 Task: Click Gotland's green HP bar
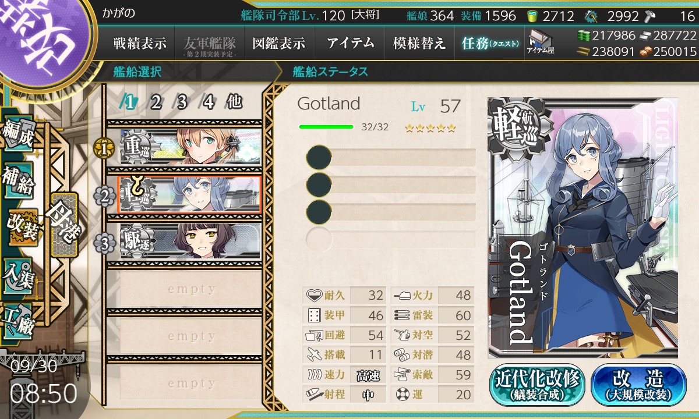tap(326, 126)
